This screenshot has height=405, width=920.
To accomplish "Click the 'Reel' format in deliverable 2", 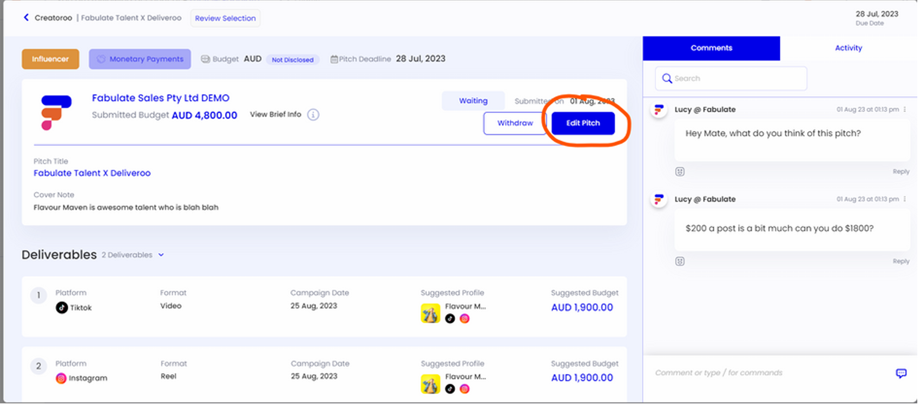I will tap(168, 376).
